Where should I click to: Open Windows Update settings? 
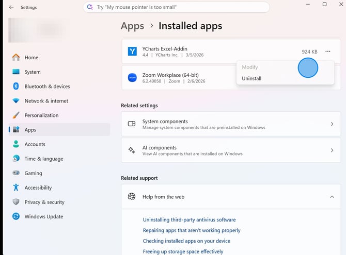pos(59,216)
